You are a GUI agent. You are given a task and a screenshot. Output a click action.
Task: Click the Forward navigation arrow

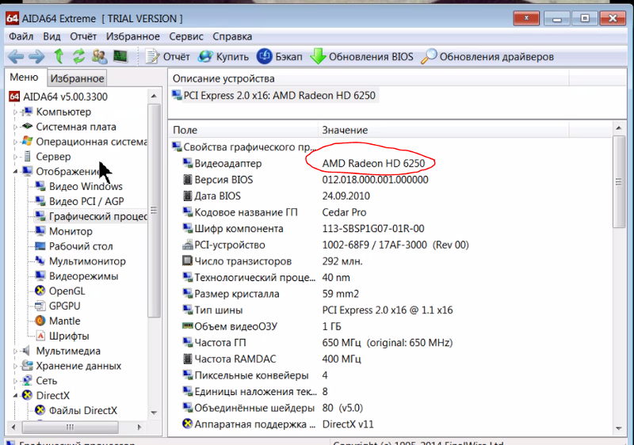pos(36,56)
